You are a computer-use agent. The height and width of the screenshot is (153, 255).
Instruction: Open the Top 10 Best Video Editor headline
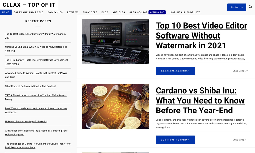[x=201, y=35]
